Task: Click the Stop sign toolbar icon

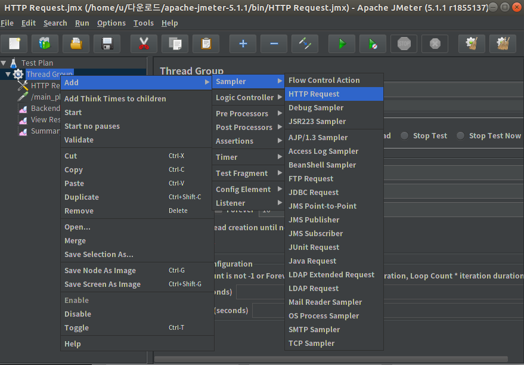Action: pyautogui.click(x=404, y=44)
